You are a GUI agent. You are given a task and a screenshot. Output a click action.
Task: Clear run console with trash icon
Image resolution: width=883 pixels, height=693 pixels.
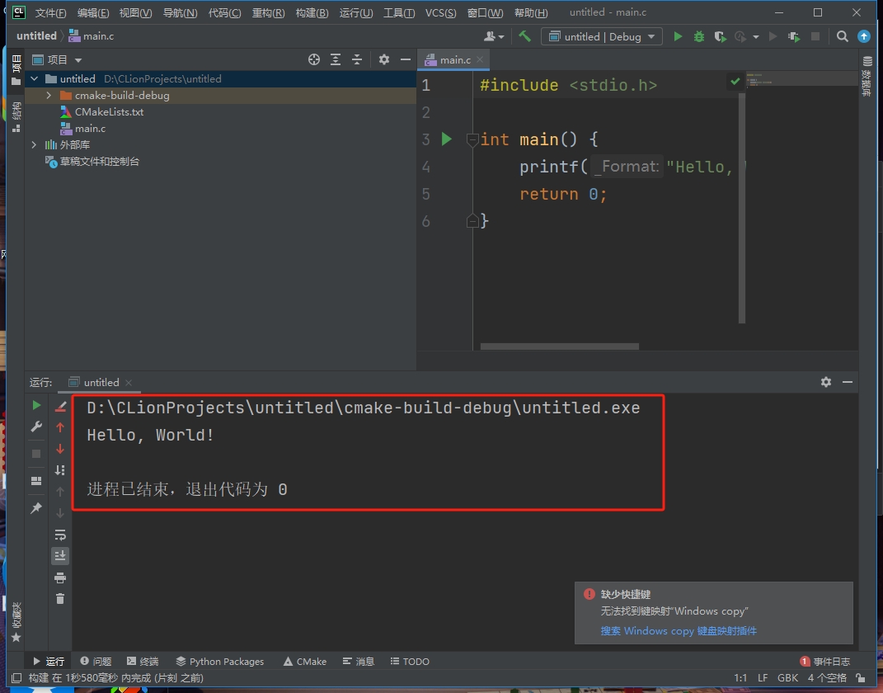click(x=60, y=599)
